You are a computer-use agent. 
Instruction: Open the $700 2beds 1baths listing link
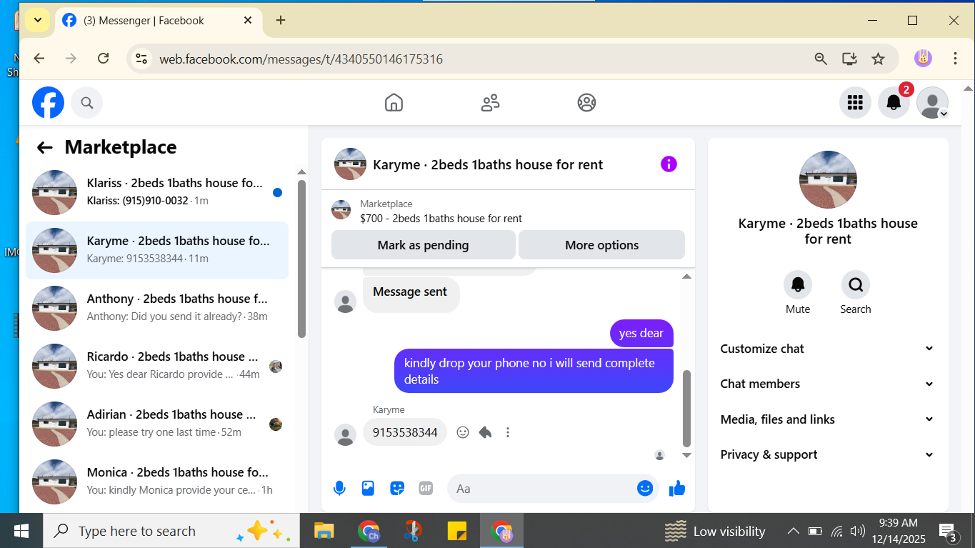441,219
